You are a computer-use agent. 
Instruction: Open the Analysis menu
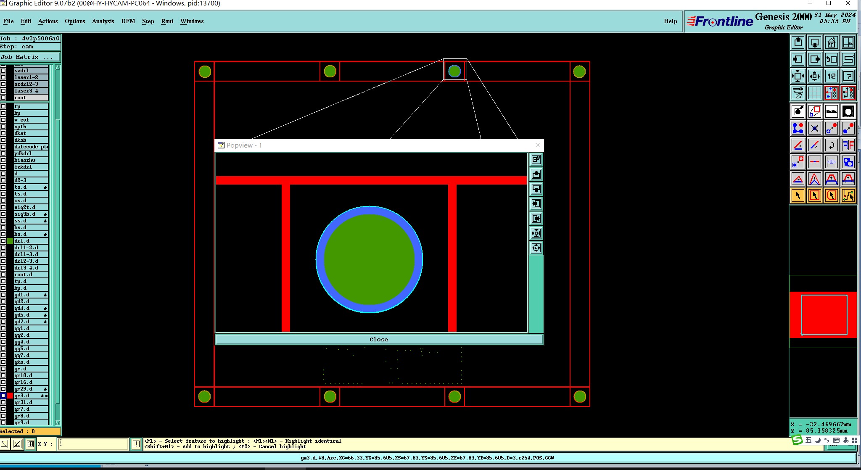(x=103, y=21)
